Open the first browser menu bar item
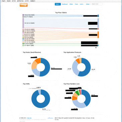Screen dimensions: 122x122 (x=3, y=1)
